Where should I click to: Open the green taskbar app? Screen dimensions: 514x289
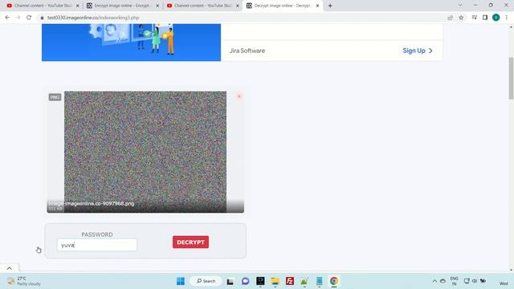(x=304, y=281)
